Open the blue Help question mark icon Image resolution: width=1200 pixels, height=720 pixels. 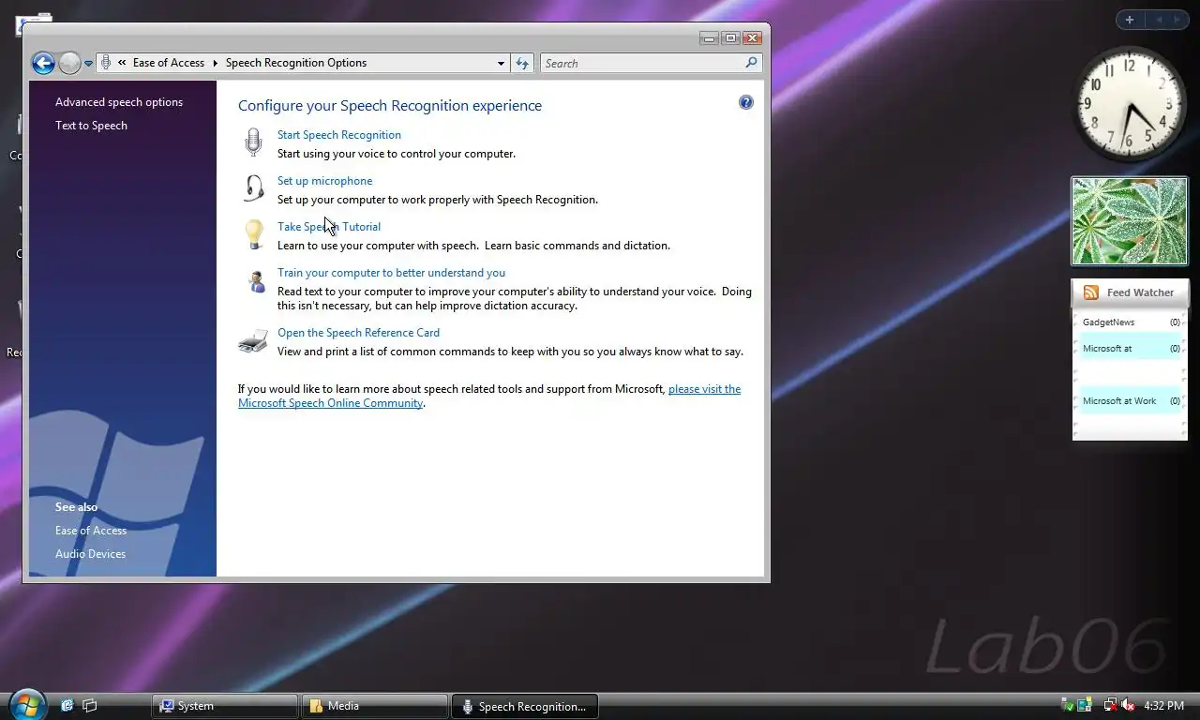tap(746, 102)
